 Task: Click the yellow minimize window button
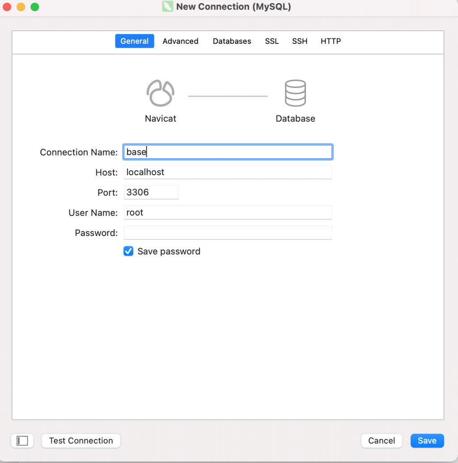(21, 7)
